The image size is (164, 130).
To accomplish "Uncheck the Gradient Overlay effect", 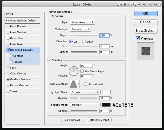I will [x=8, y=79].
